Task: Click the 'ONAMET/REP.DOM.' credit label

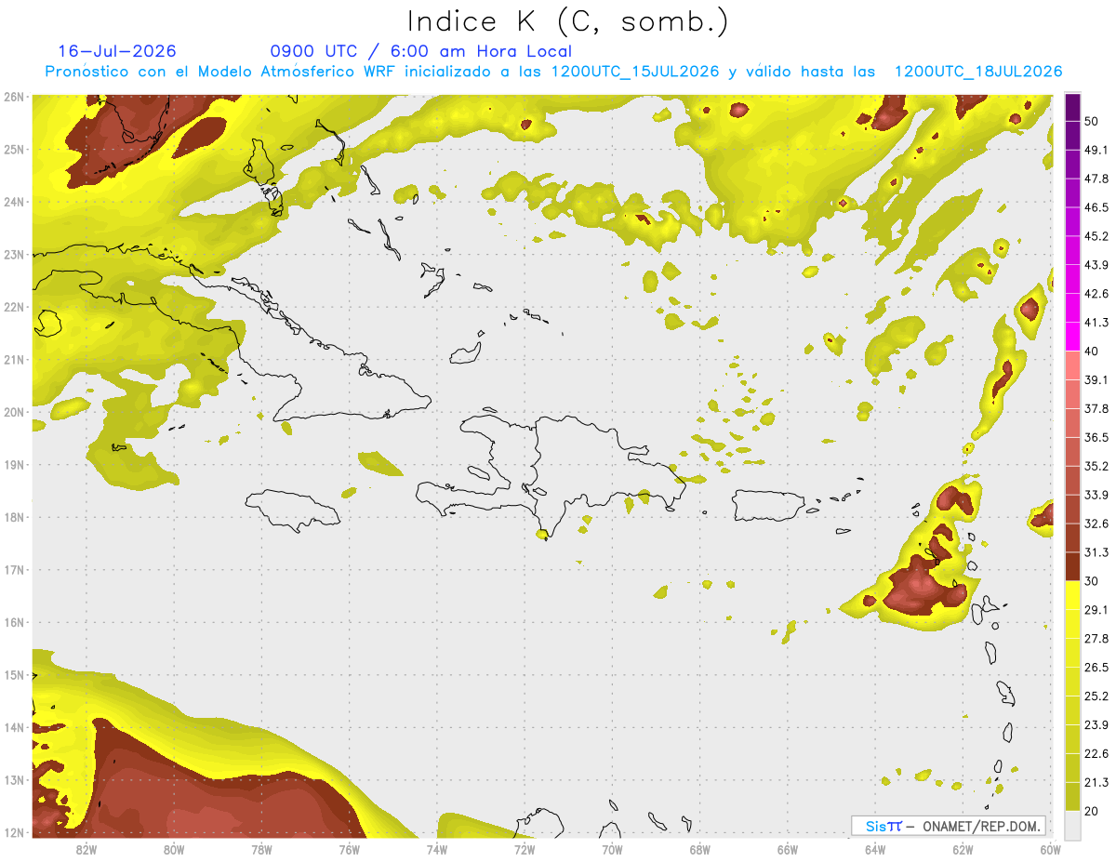Action: [980, 826]
